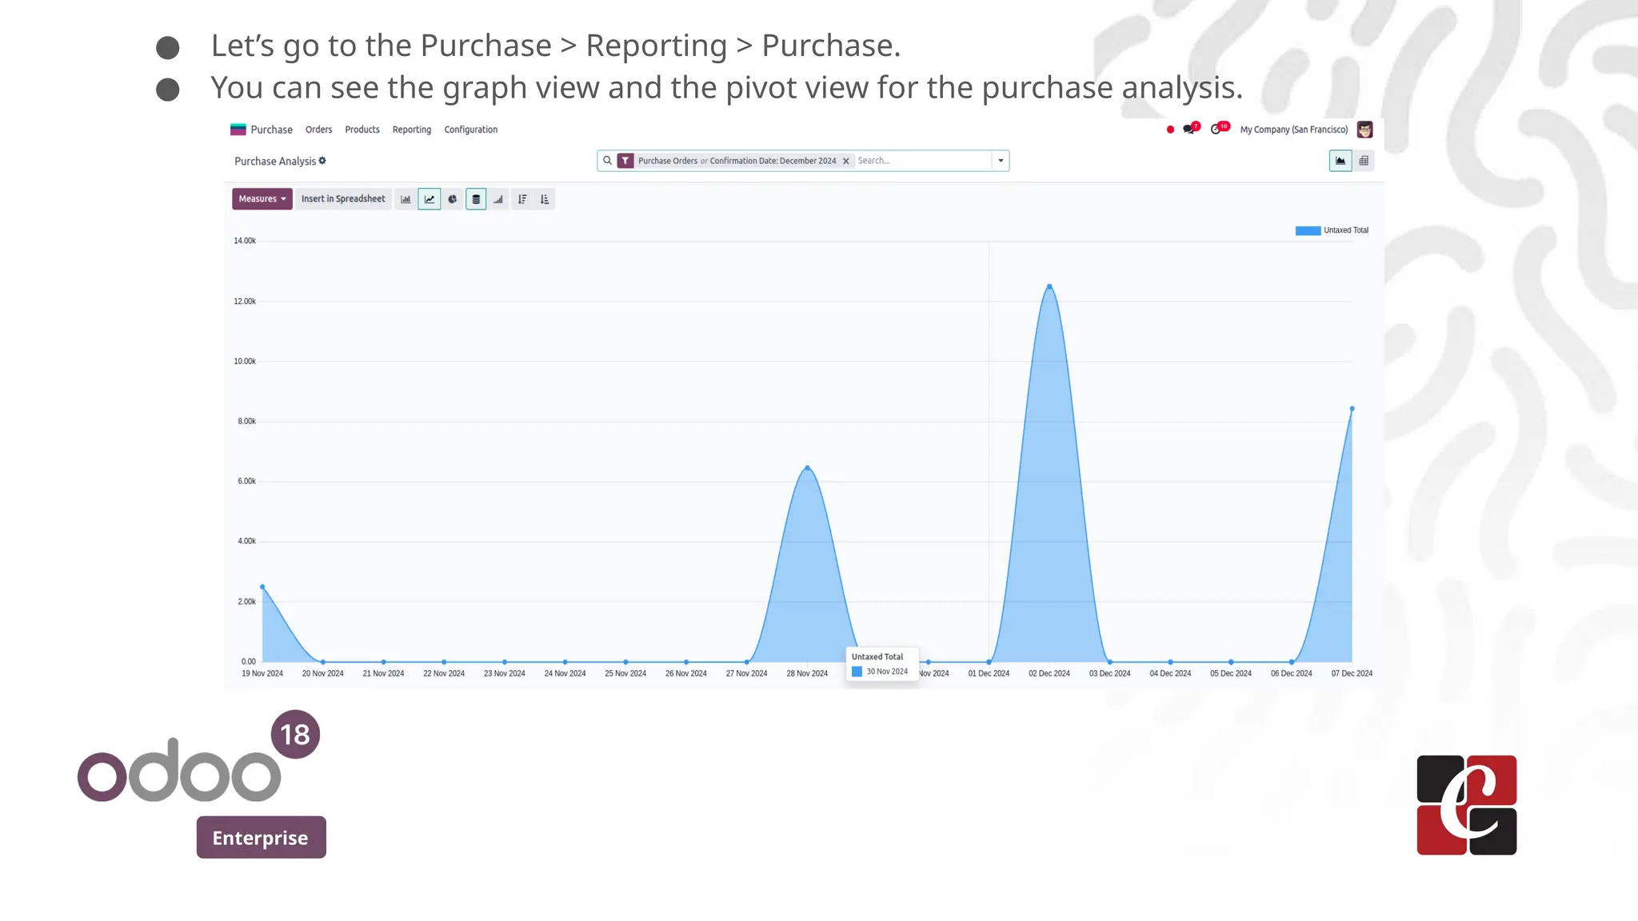
Task: Click the red recording dot indicator
Action: [1170, 130]
